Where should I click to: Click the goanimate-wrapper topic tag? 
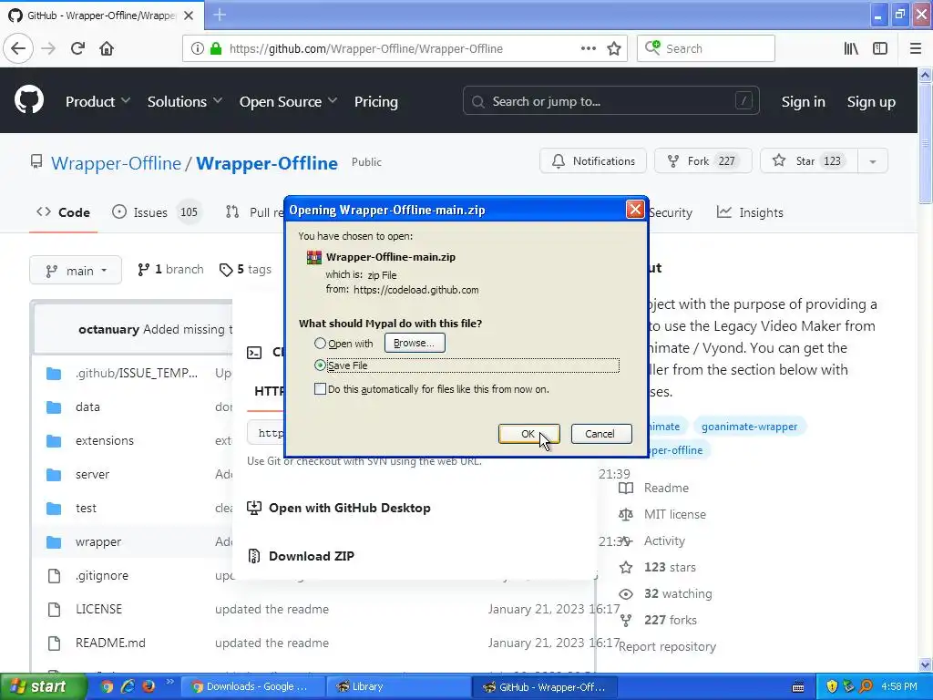pos(749,427)
